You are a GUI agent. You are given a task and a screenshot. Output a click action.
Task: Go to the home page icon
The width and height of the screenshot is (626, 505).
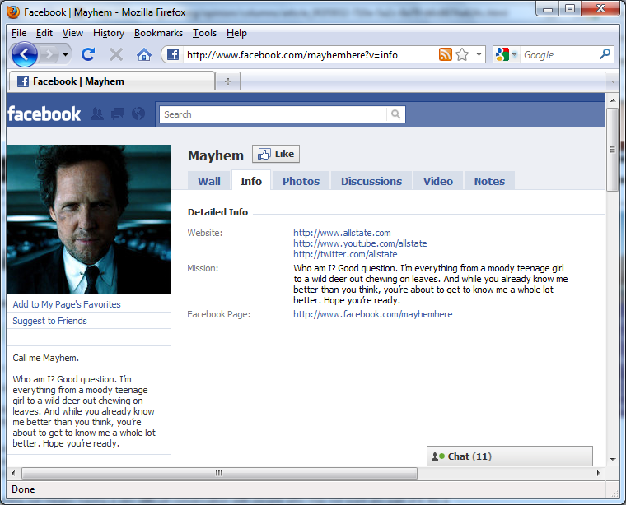143,54
